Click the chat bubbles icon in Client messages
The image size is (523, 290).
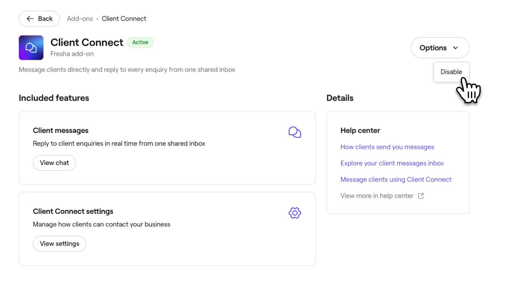(295, 132)
